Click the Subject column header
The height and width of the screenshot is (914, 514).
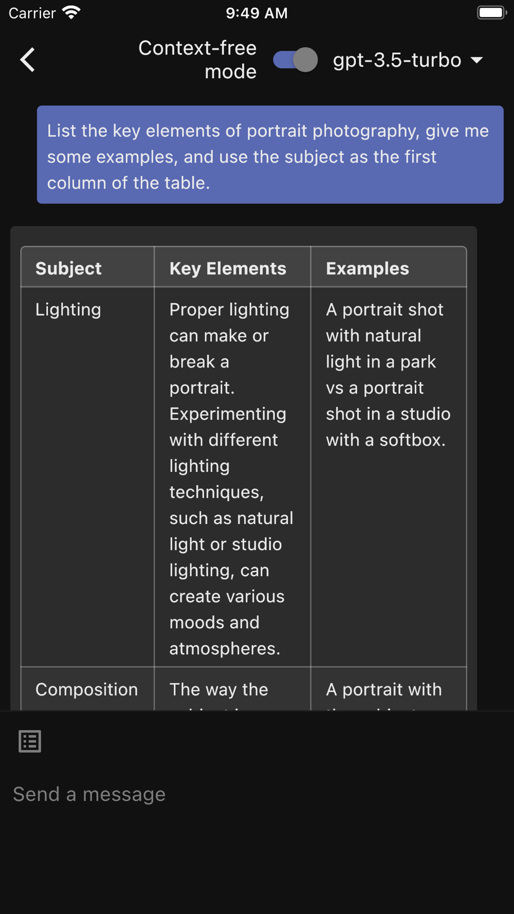tap(87, 267)
